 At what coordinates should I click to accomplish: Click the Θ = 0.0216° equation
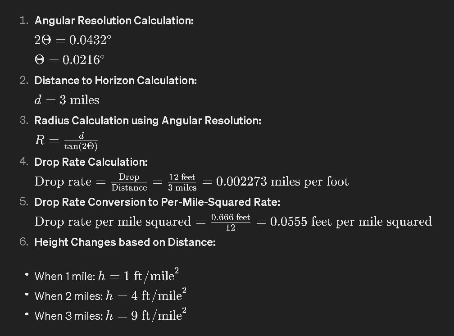[69, 59]
